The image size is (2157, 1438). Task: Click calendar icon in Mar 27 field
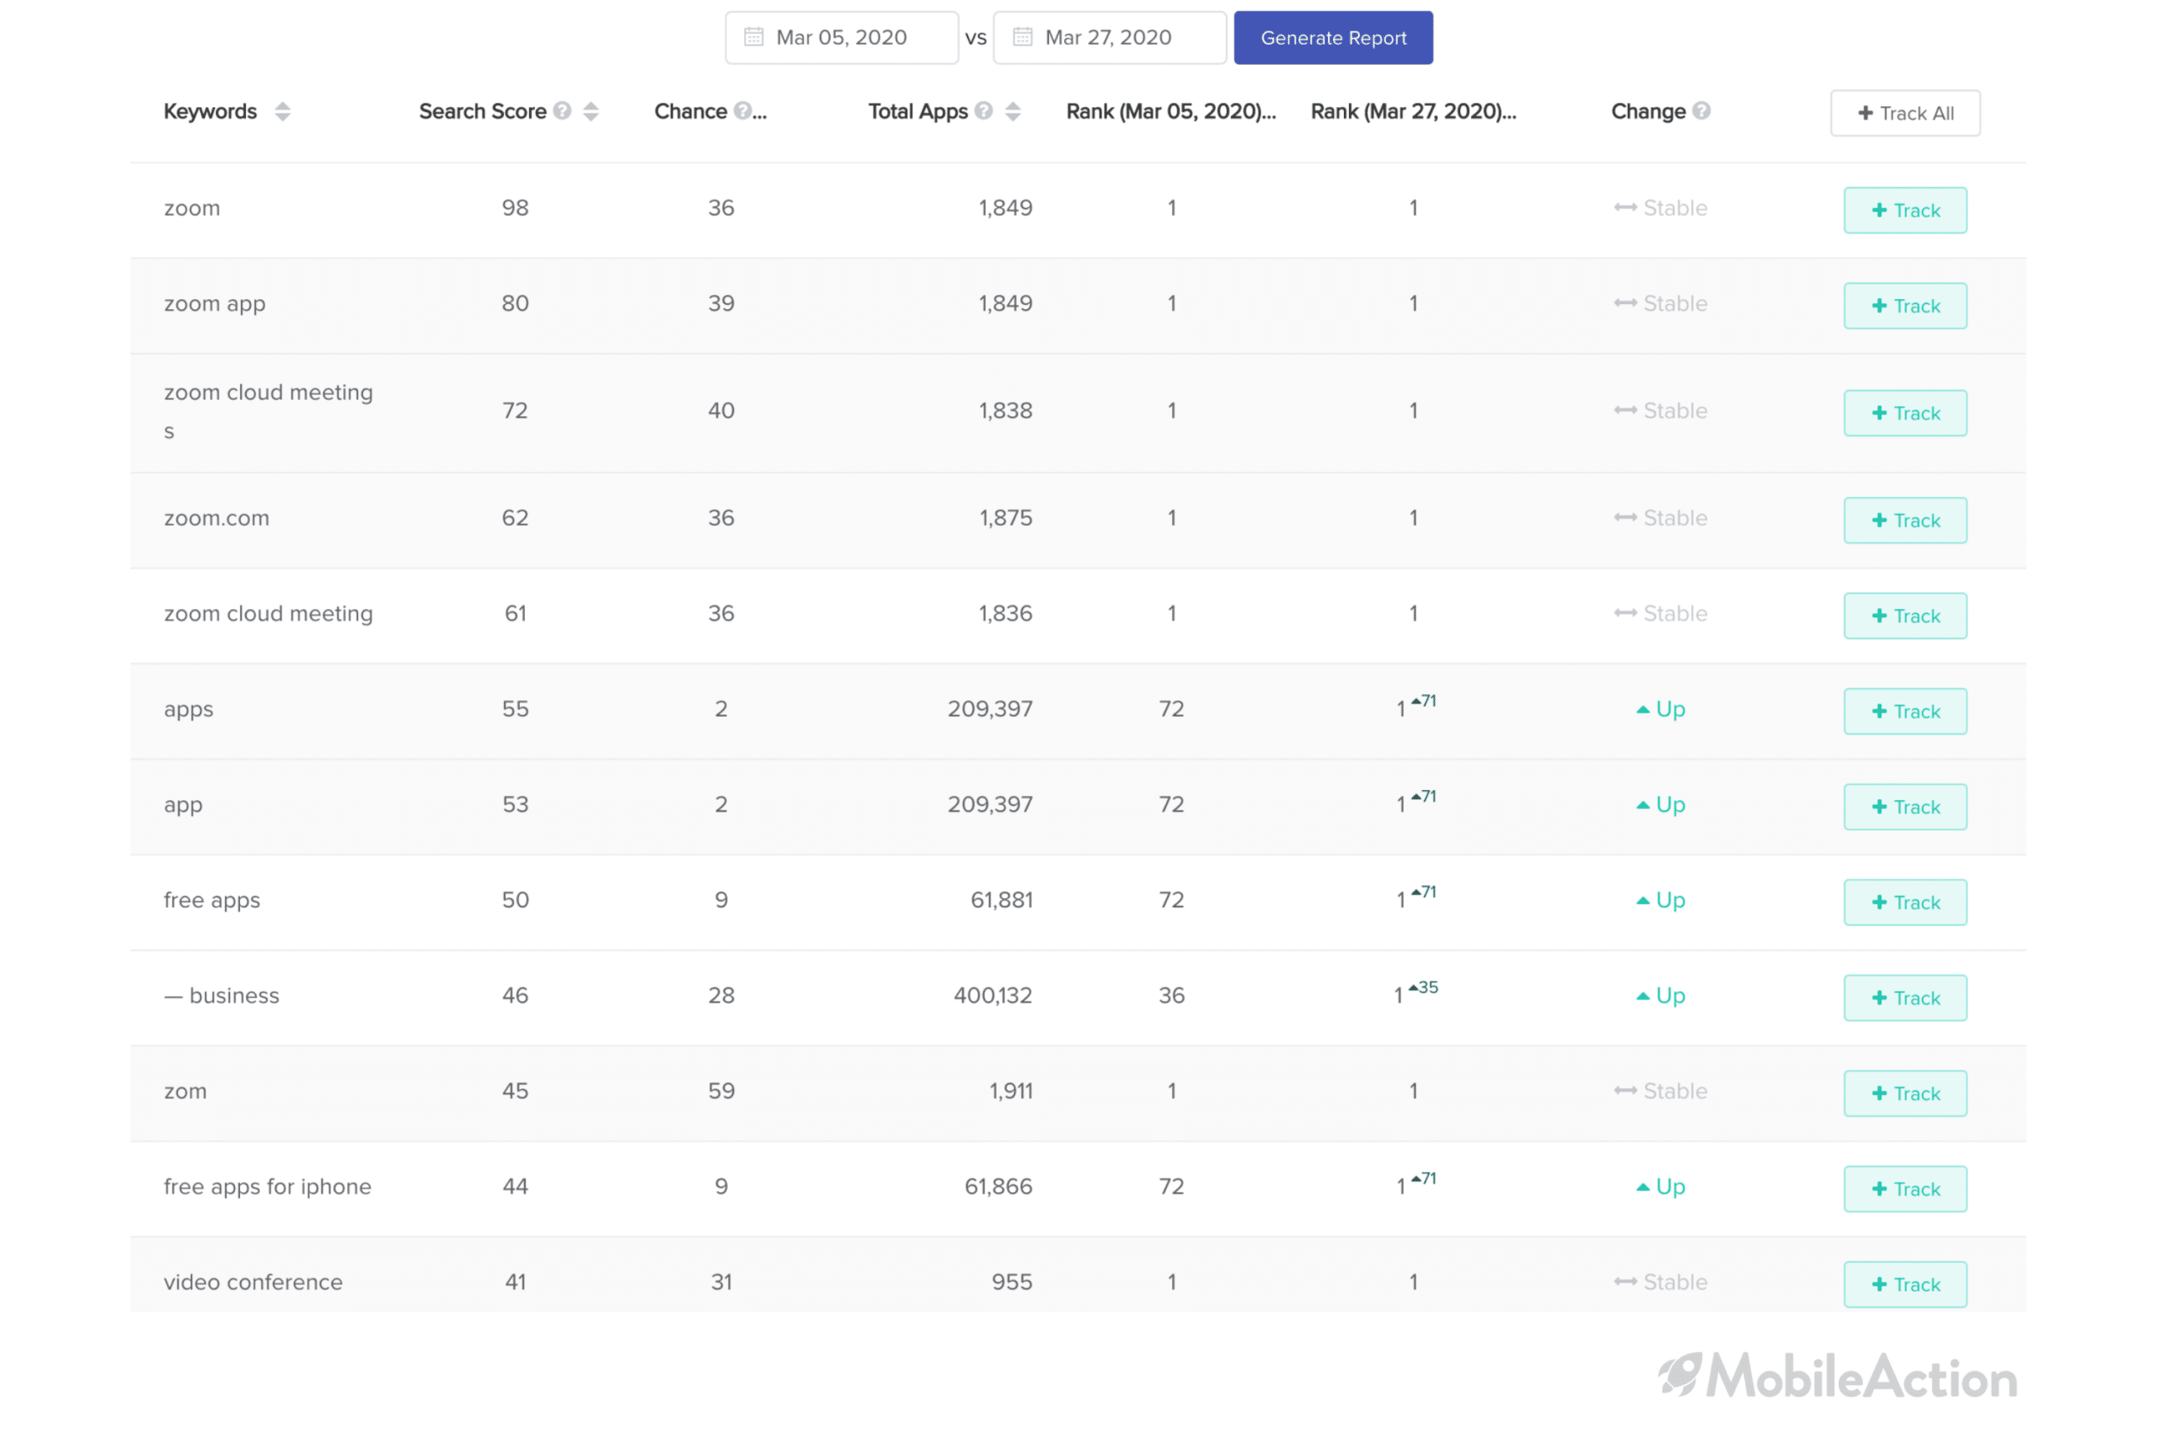1023,37
